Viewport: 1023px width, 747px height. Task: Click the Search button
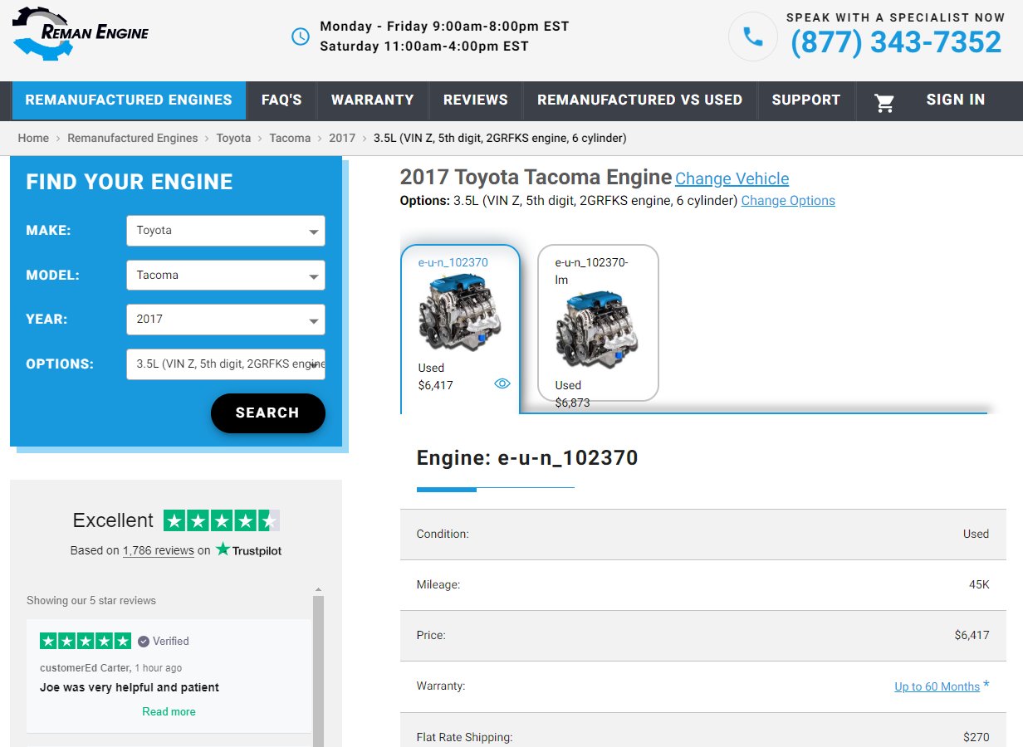(x=267, y=413)
